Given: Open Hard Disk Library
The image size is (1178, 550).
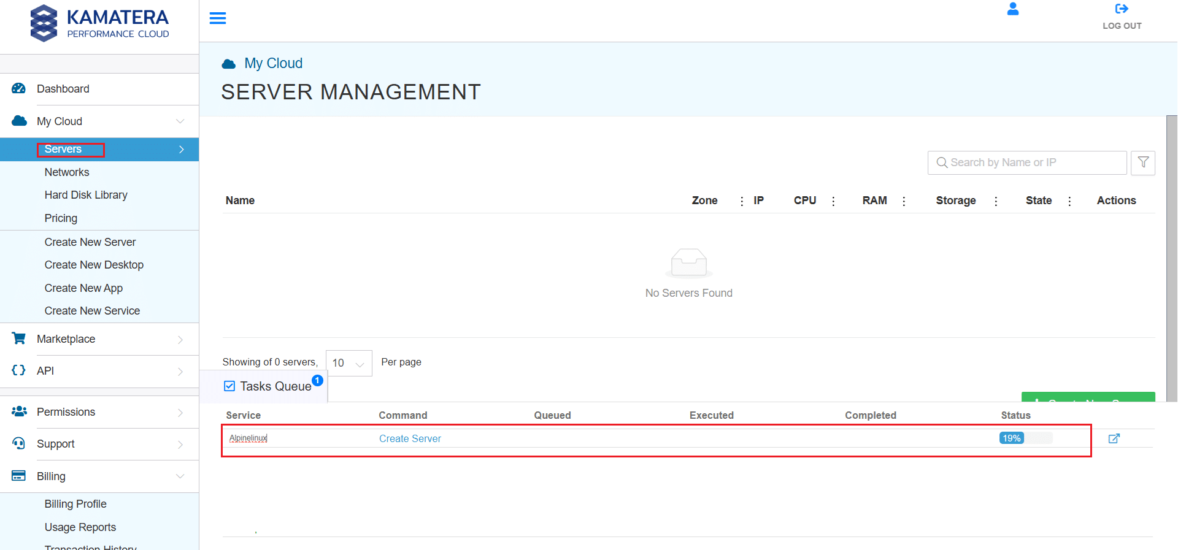Looking at the screenshot, I should pyautogui.click(x=86, y=195).
